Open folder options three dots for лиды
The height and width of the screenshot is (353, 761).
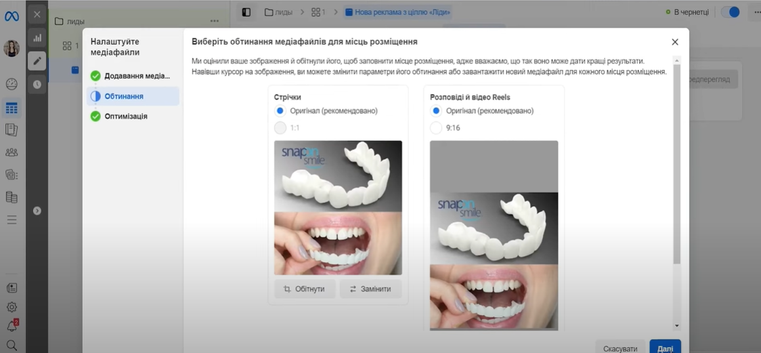215,21
